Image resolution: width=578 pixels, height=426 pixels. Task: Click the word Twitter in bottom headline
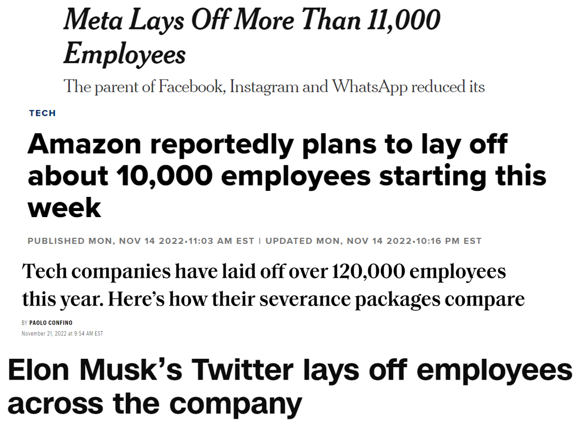242,370
